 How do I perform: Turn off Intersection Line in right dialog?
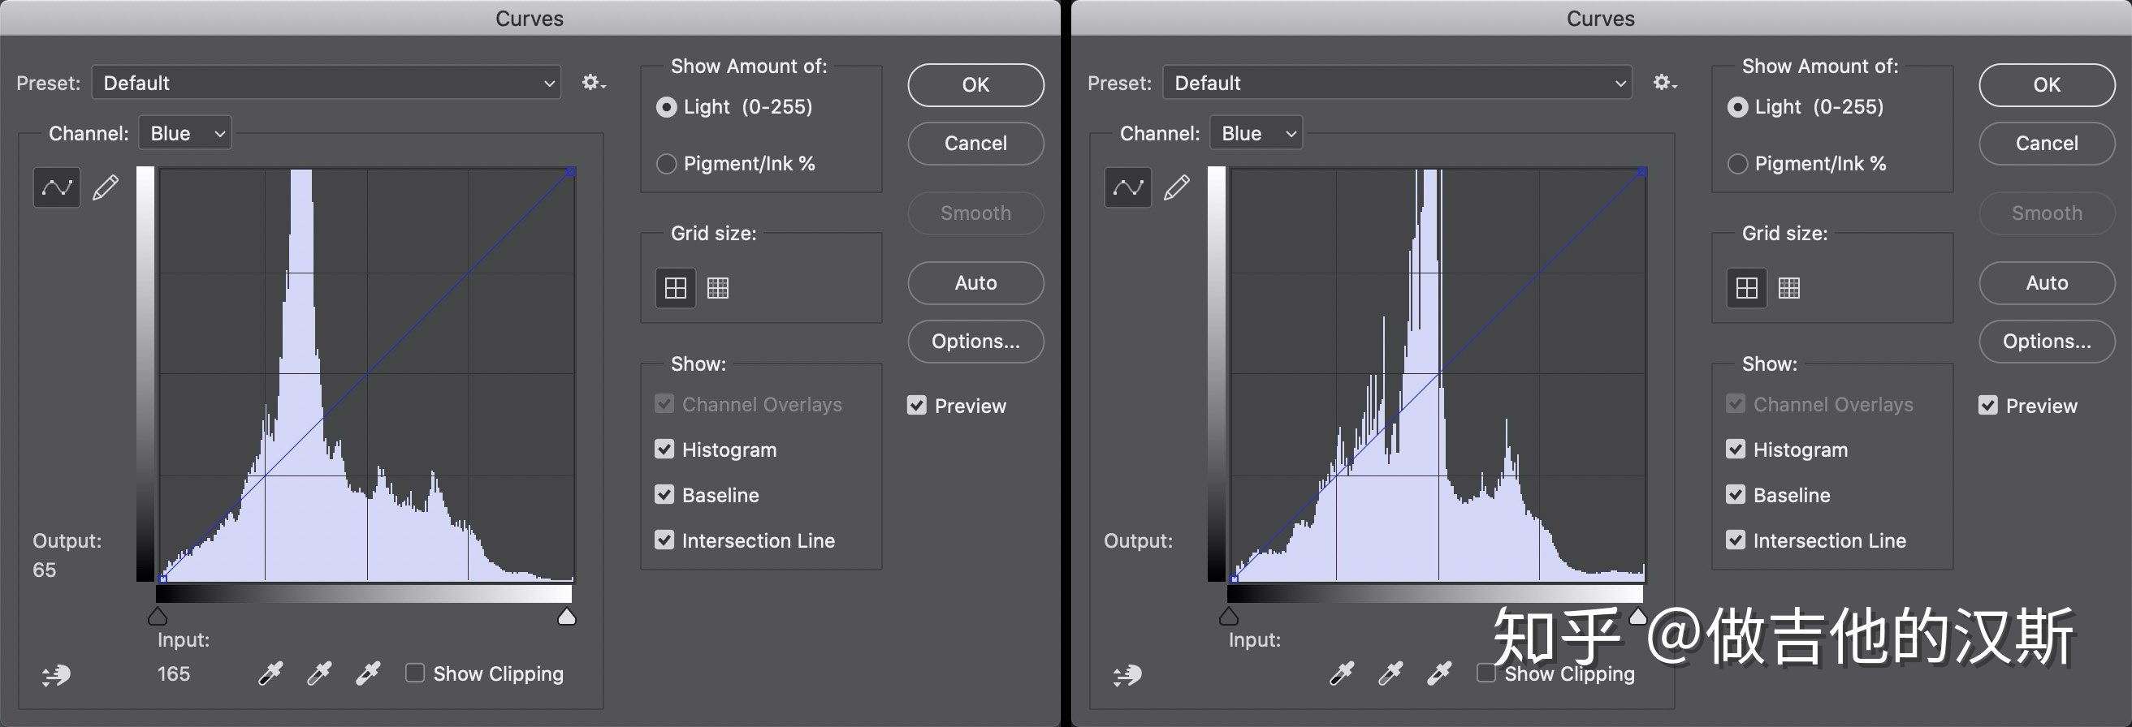(x=1735, y=540)
